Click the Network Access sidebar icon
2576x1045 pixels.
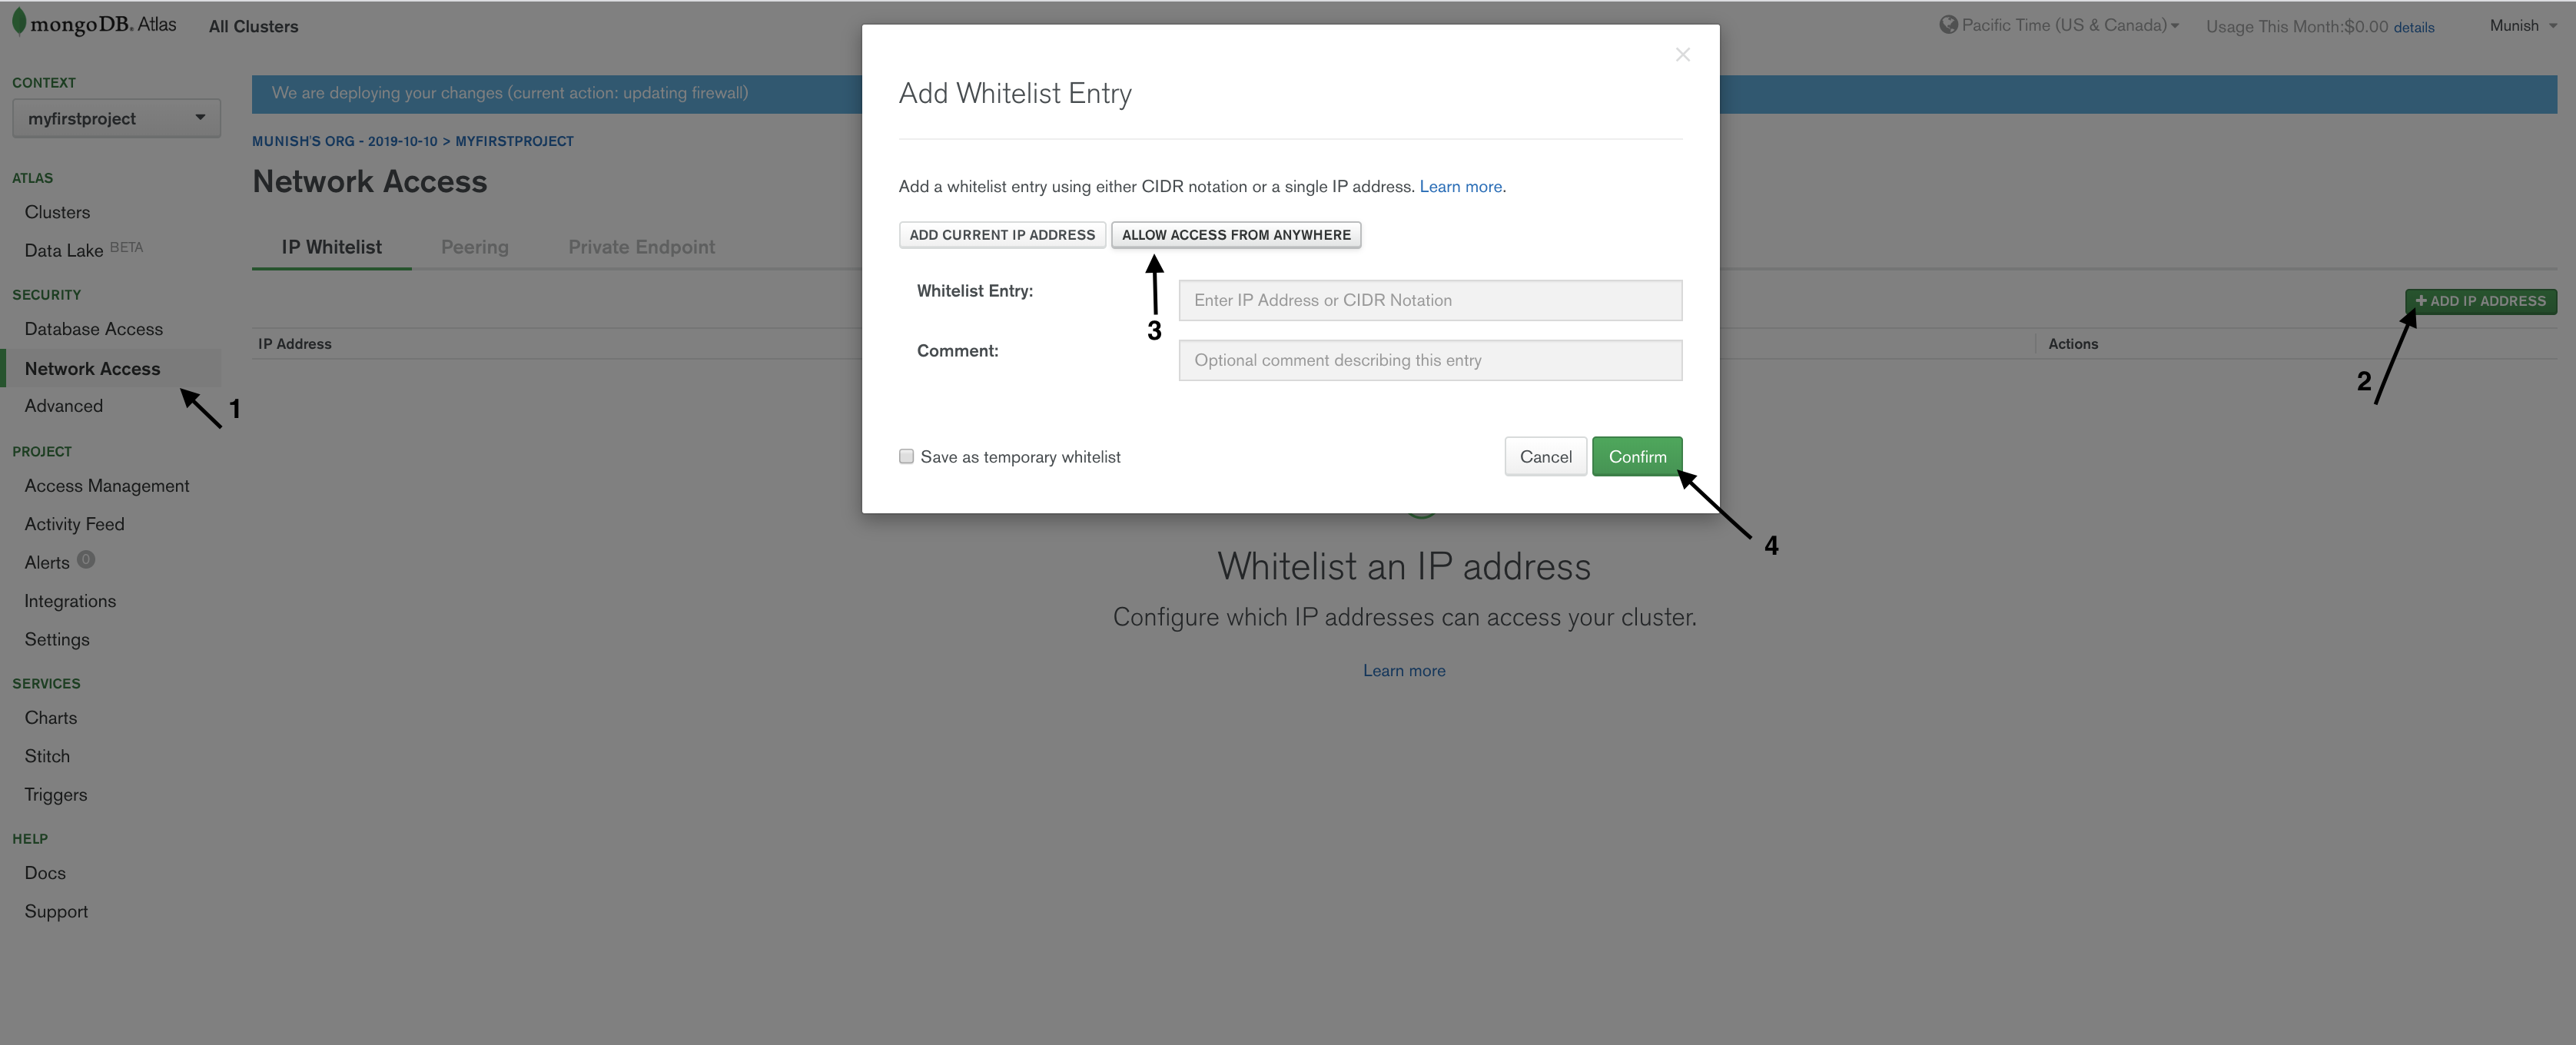coord(92,367)
